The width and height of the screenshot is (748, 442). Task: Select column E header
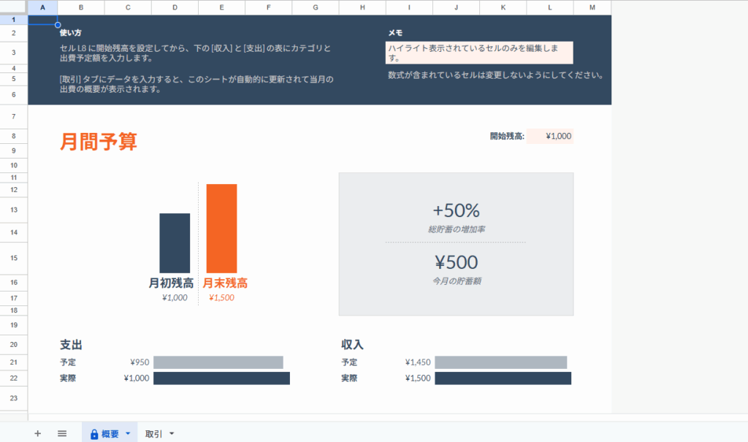coord(221,7)
